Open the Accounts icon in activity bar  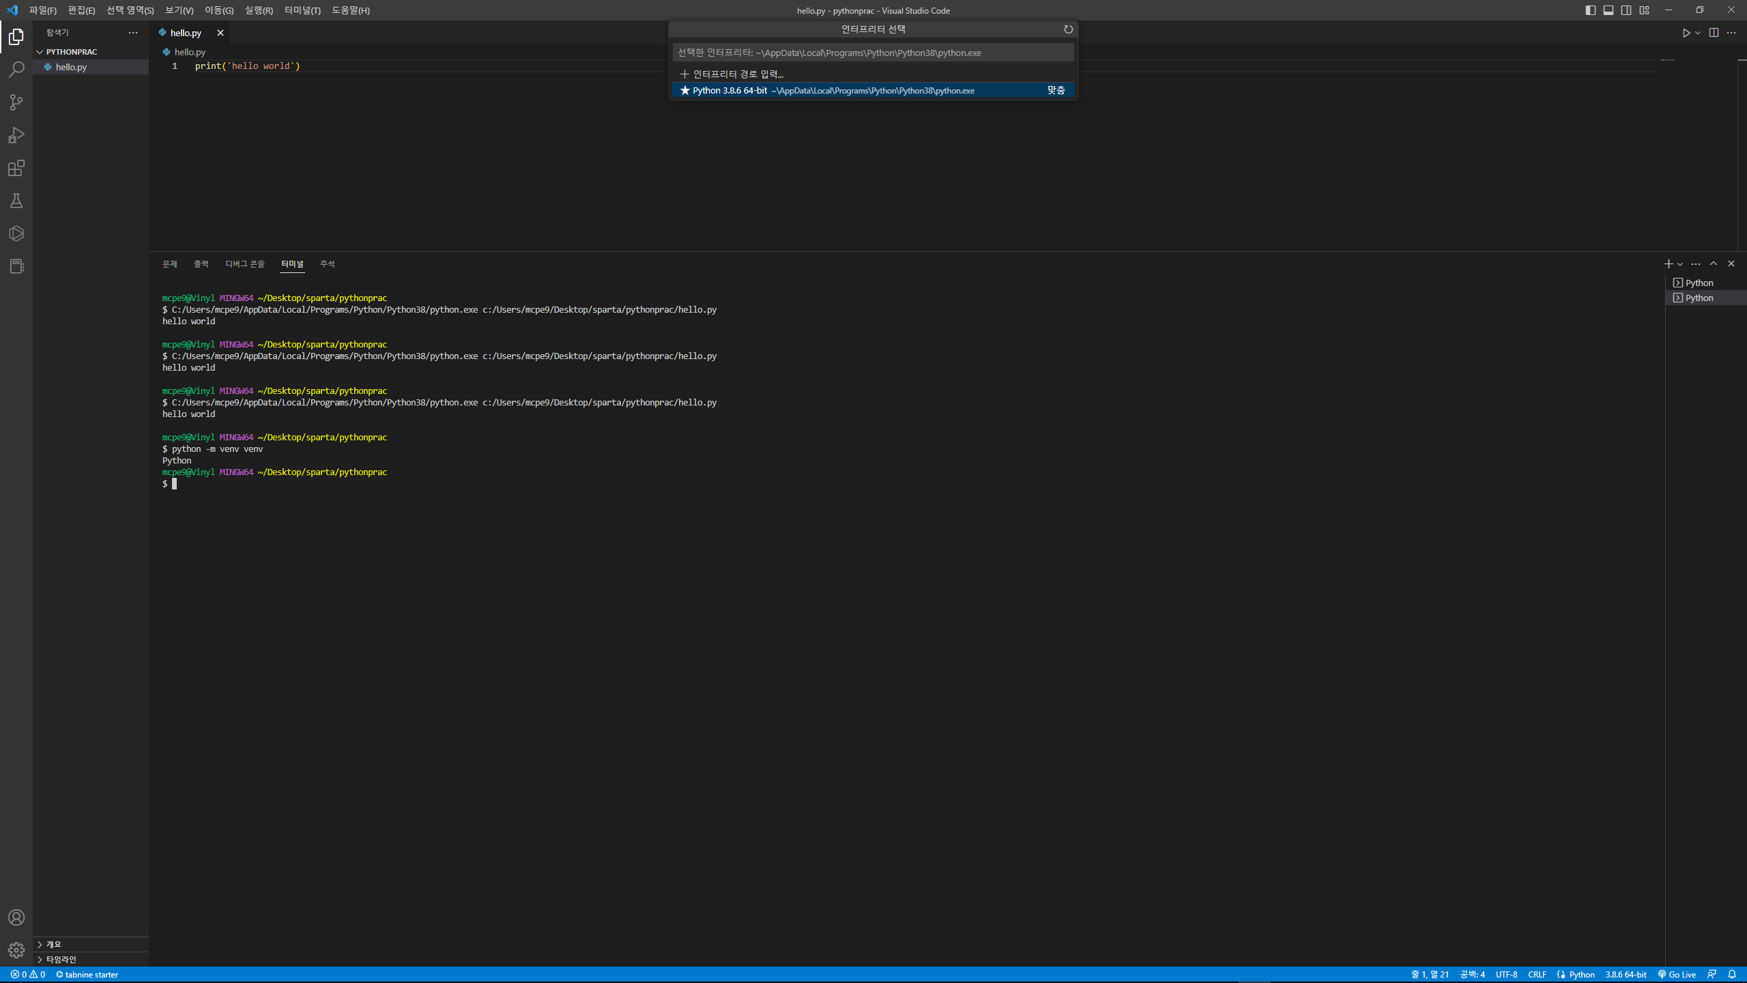(x=16, y=917)
